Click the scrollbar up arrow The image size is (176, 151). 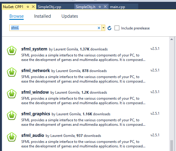[172, 39]
